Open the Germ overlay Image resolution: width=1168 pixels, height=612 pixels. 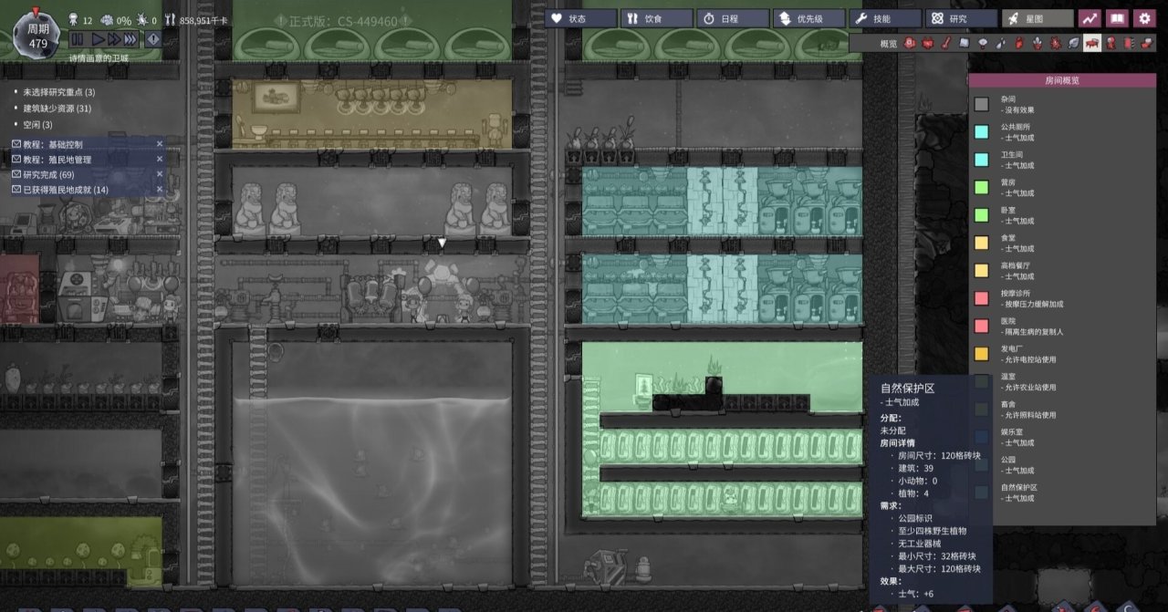coord(1056,43)
